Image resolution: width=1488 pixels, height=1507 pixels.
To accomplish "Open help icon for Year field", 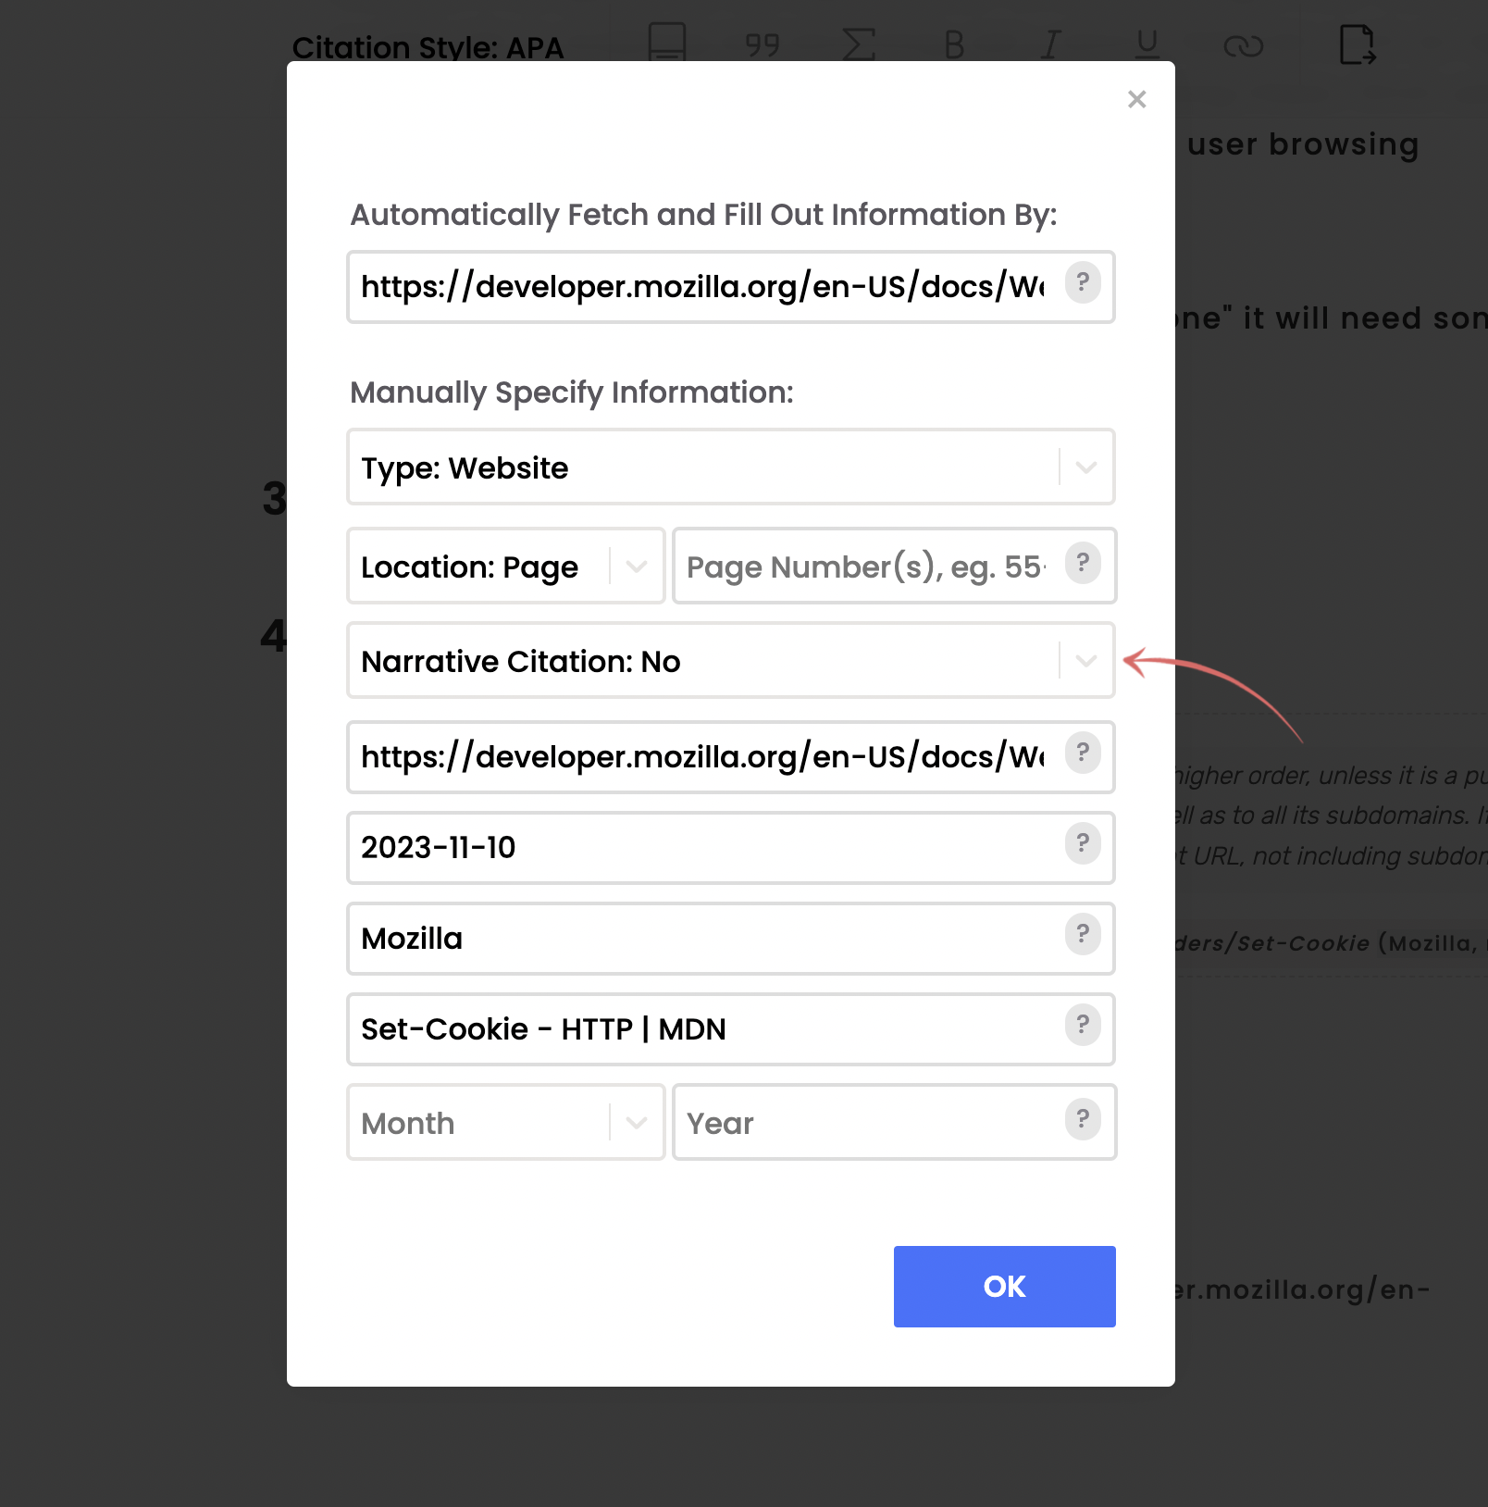I will 1083,1119.
